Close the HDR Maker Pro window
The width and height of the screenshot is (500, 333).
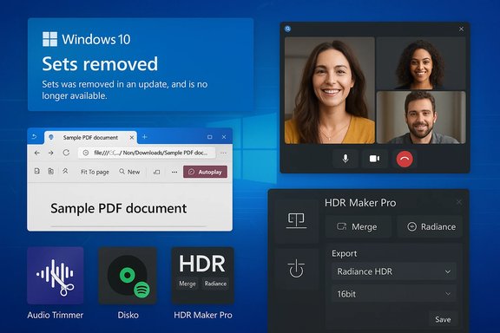click(x=459, y=202)
